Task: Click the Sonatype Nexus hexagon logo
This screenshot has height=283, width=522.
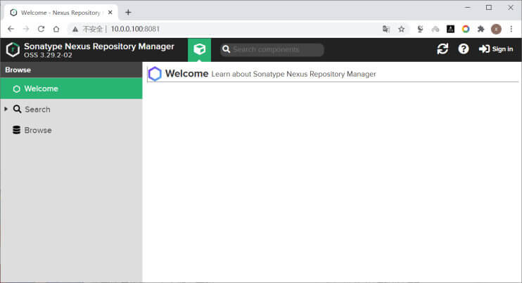Action: pos(13,50)
